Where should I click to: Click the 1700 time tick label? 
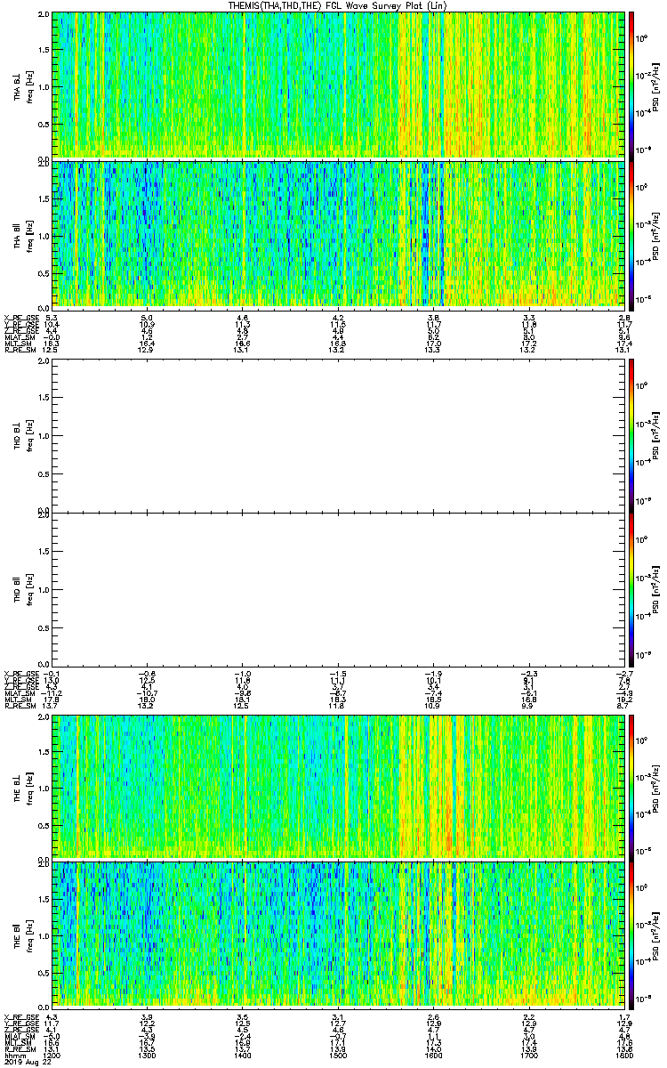pyautogui.click(x=529, y=1055)
